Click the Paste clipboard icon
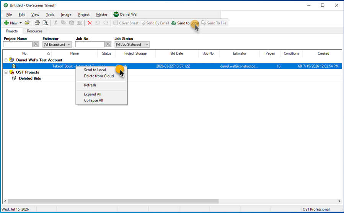 click(x=72, y=23)
